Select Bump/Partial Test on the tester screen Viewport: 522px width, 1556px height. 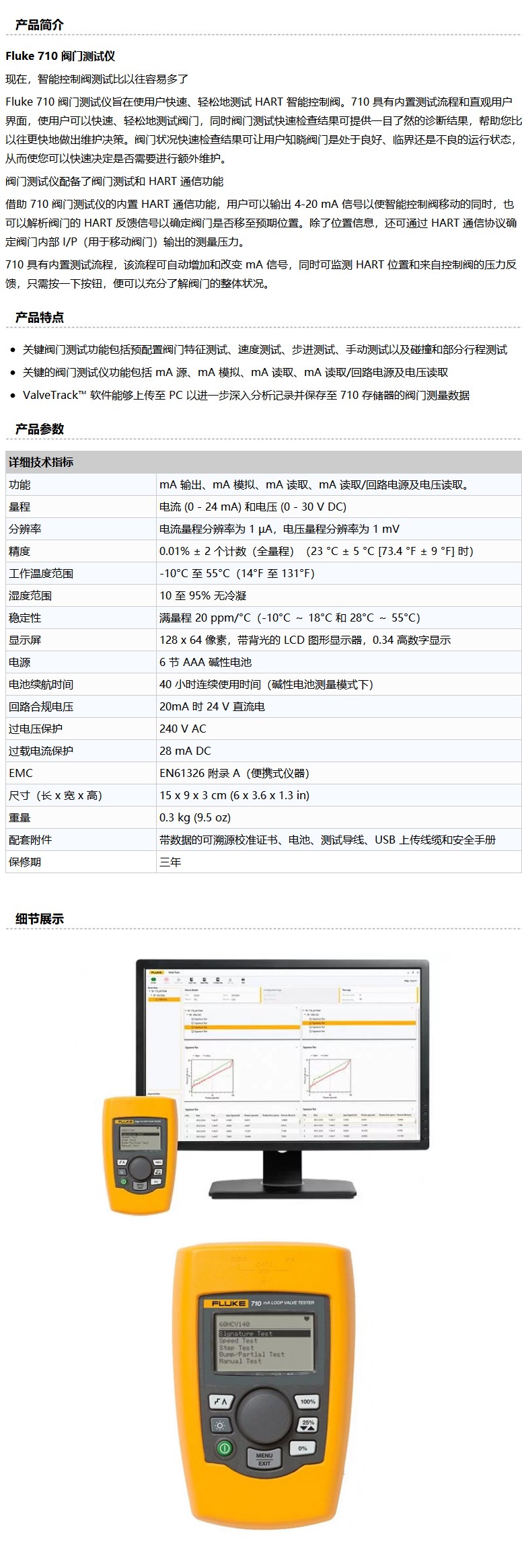[x=252, y=1354]
